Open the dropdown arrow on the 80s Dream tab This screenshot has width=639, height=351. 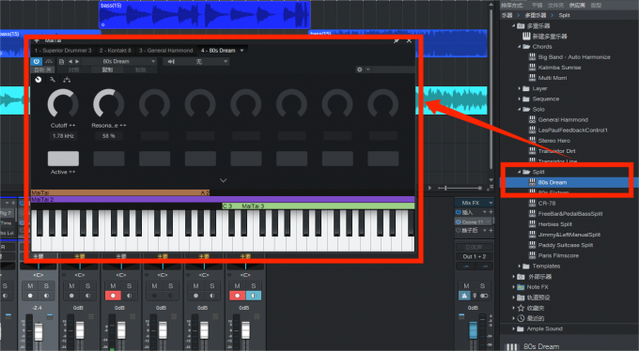pyautogui.click(x=242, y=51)
